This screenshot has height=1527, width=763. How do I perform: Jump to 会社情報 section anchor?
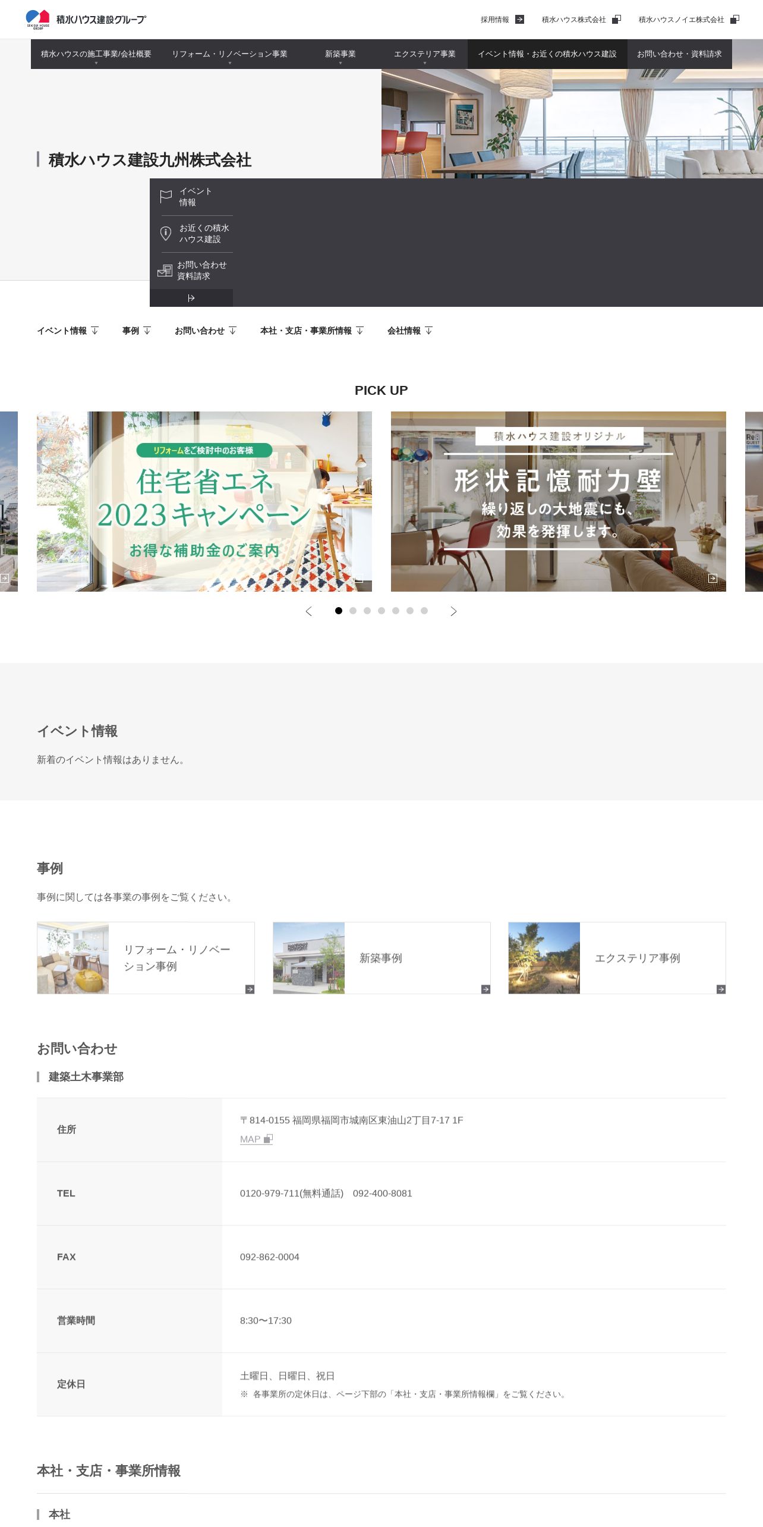tap(410, 331)
